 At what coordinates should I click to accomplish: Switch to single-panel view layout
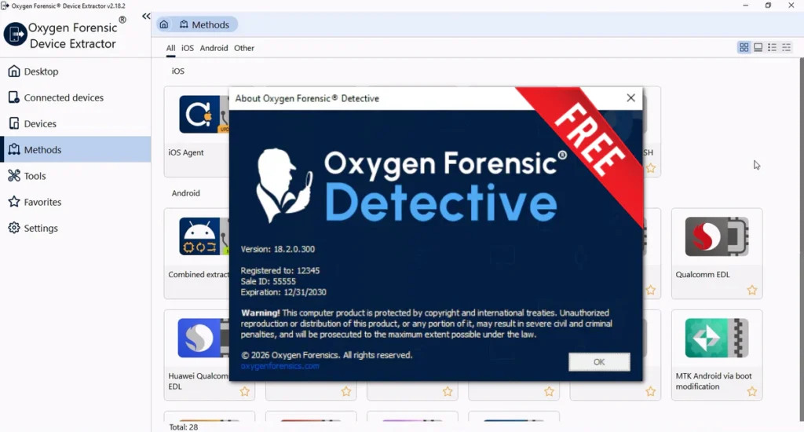coord(758,47)
